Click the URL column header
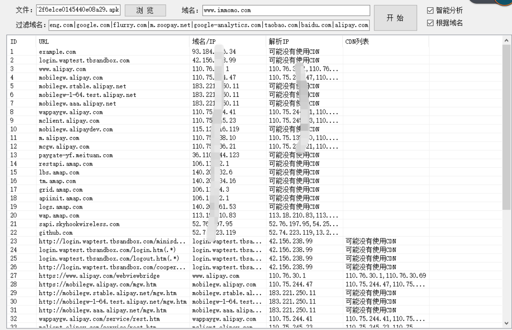This screenshot has height=330, width=512. click(x=113, y=42)
